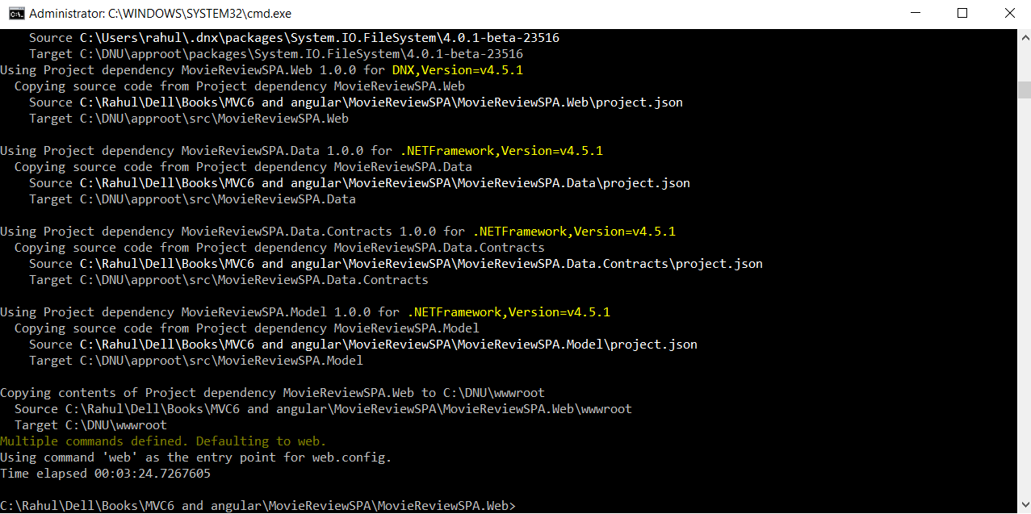Minimize the cmd.exe window

(x=915, y=13)
